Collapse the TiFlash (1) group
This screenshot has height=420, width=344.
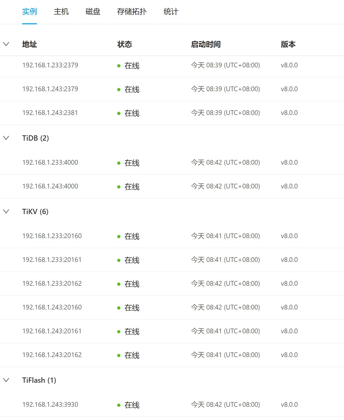(6, 380)
